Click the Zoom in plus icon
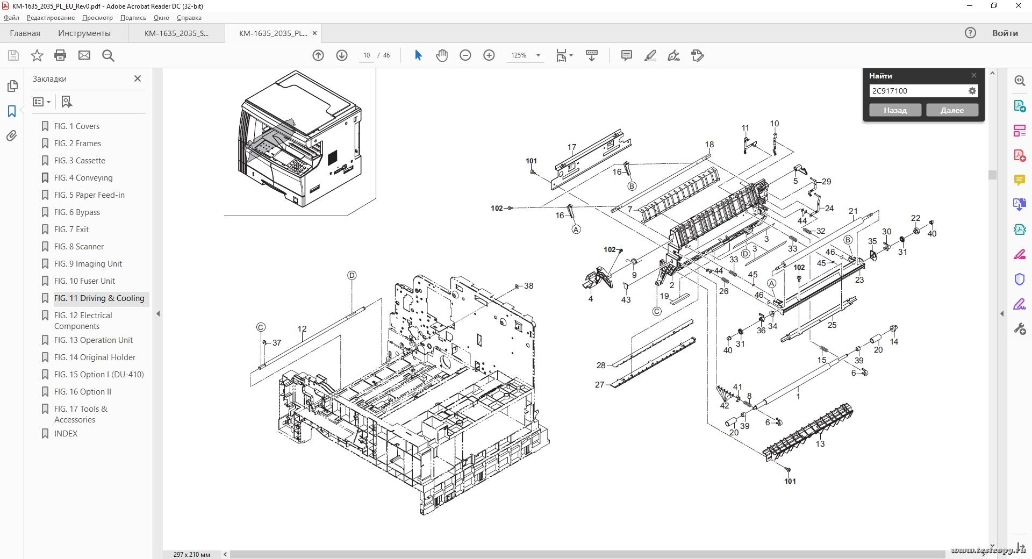1032x559 pixels. click(x=489, y=55)
